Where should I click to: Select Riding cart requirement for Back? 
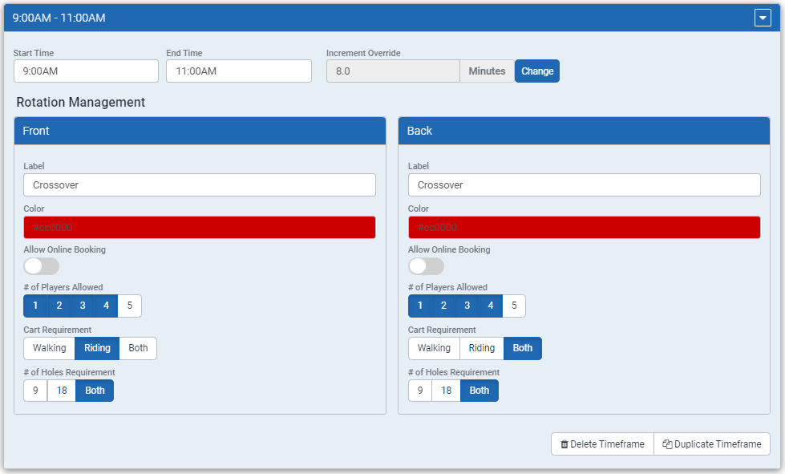482,348
